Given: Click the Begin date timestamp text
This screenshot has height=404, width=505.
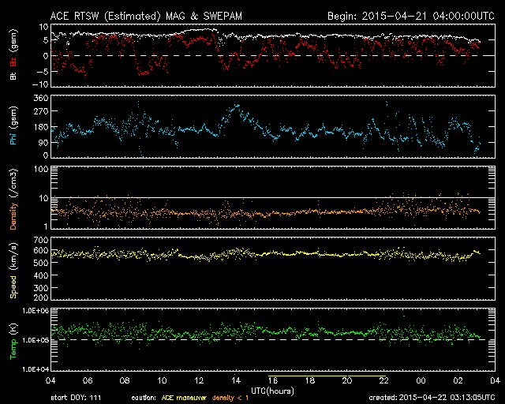Looking at the screenshot, I should coord(410,15).
